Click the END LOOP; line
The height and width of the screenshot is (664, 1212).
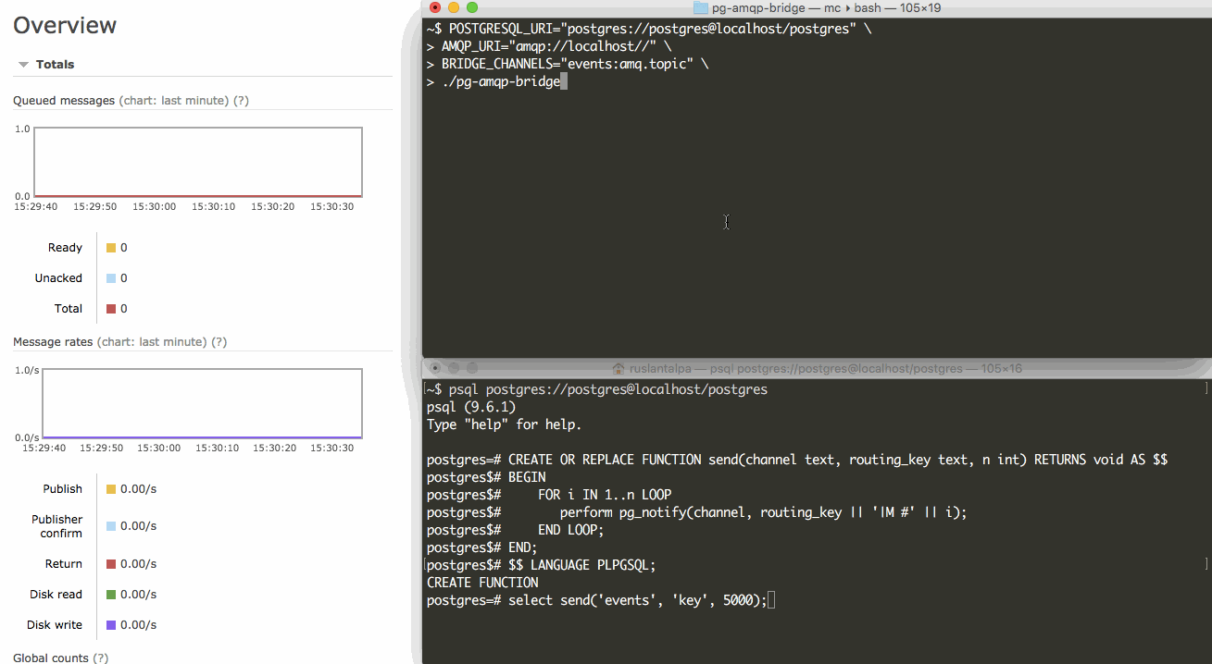tap(516, 530)
